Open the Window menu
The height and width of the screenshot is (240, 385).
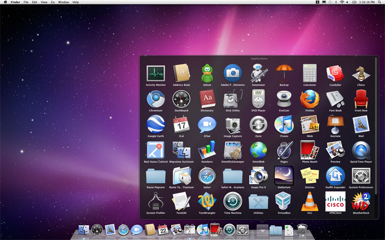click(x=63, y=2)
